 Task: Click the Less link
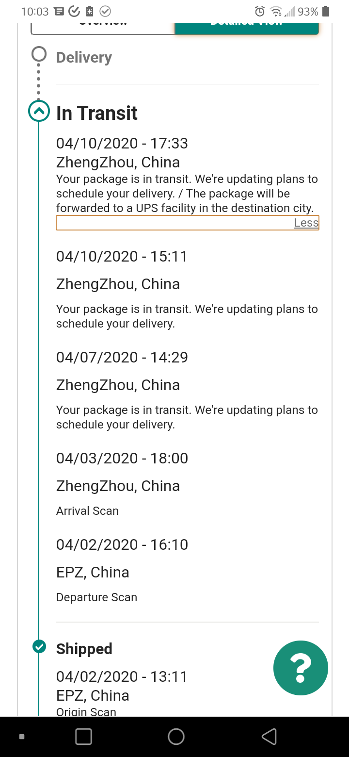(306, 223)
